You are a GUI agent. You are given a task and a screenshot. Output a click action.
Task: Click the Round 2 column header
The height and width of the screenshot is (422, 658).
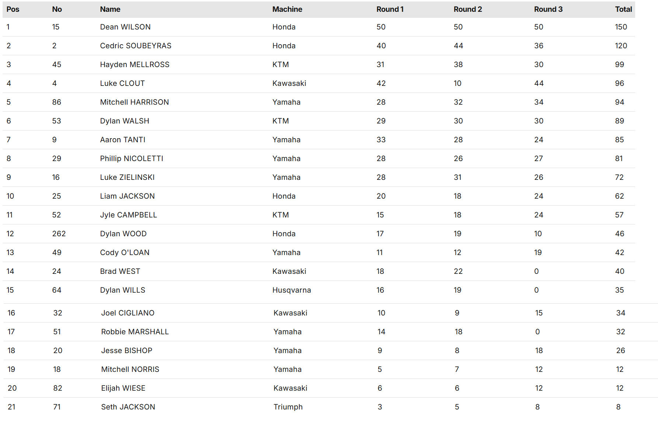(467, 10)
